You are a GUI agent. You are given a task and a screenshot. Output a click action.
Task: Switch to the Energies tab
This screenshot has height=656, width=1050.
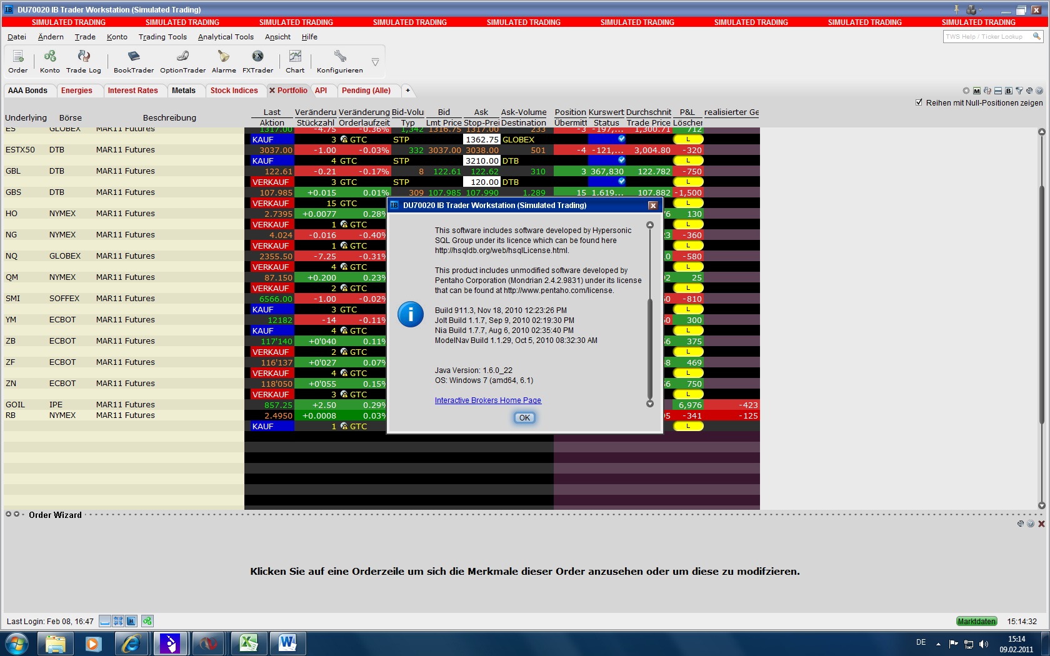tap(76, 91)
